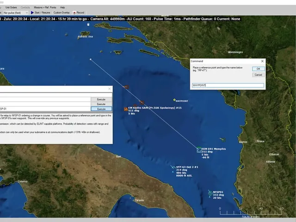296x222 pixels.
Task: Click the WAYPOINT name text field
Action: coord(228,85)
